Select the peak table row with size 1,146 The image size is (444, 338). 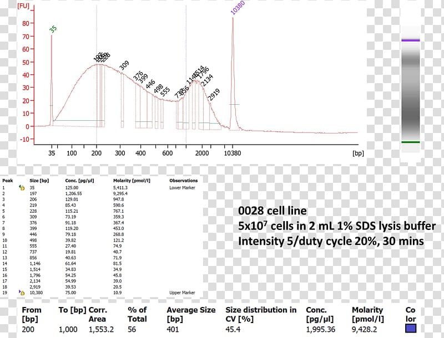[x=83, y=263]
